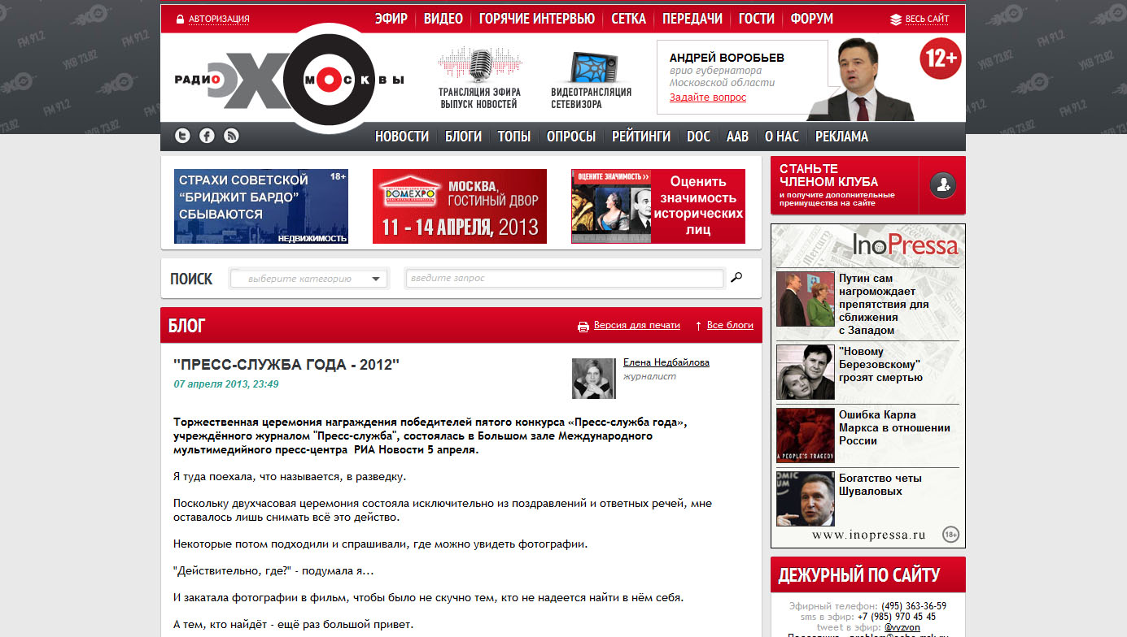
Task: Open the 'Весь сайт' site menu
Action: pyautogui.click(x=920, y=19)
